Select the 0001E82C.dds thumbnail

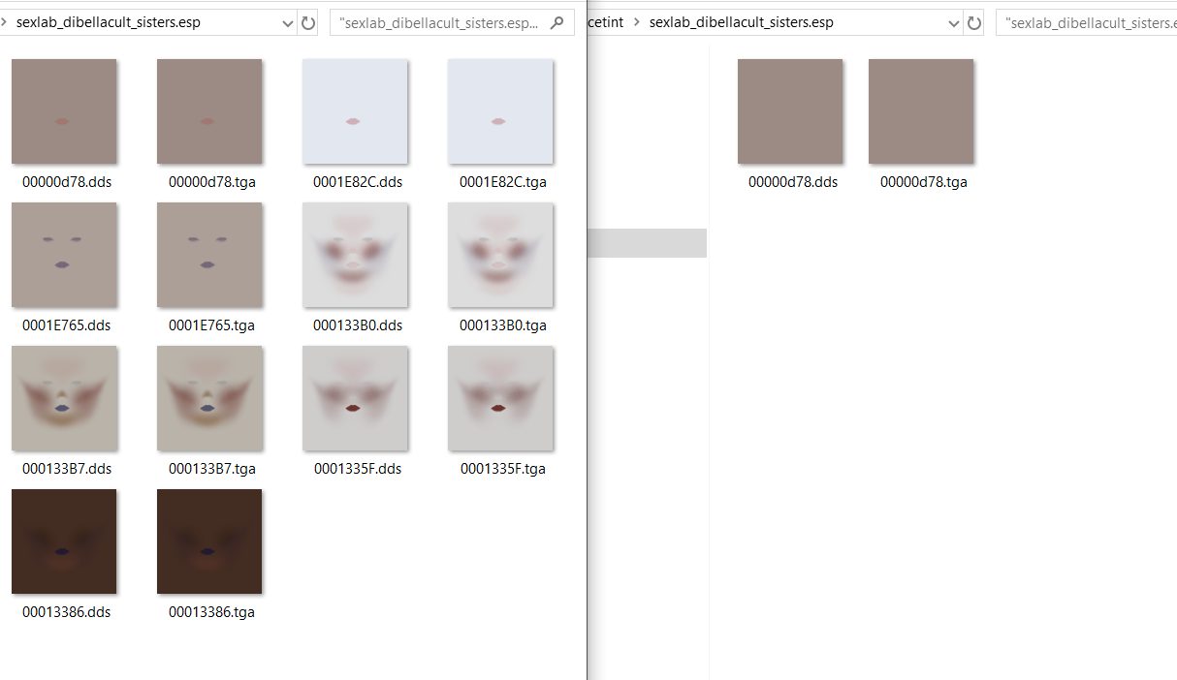point(355,111)
